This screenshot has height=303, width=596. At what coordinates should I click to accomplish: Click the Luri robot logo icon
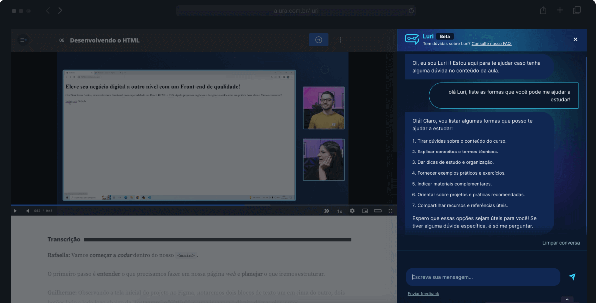click(x=412, y=39)
